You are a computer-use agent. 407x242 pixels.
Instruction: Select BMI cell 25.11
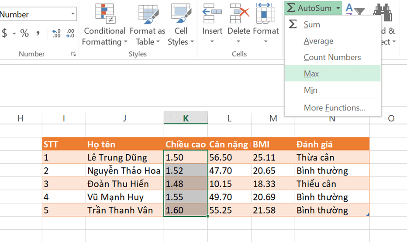pos(273,157)
